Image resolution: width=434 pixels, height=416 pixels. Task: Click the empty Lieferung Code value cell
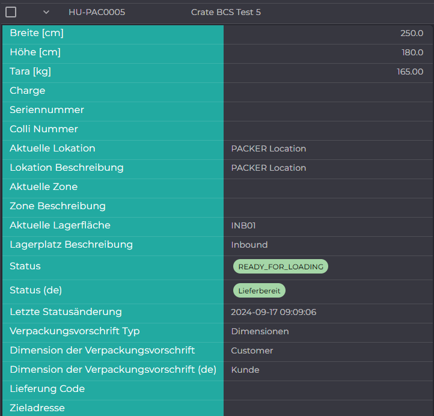pos(328,389)
